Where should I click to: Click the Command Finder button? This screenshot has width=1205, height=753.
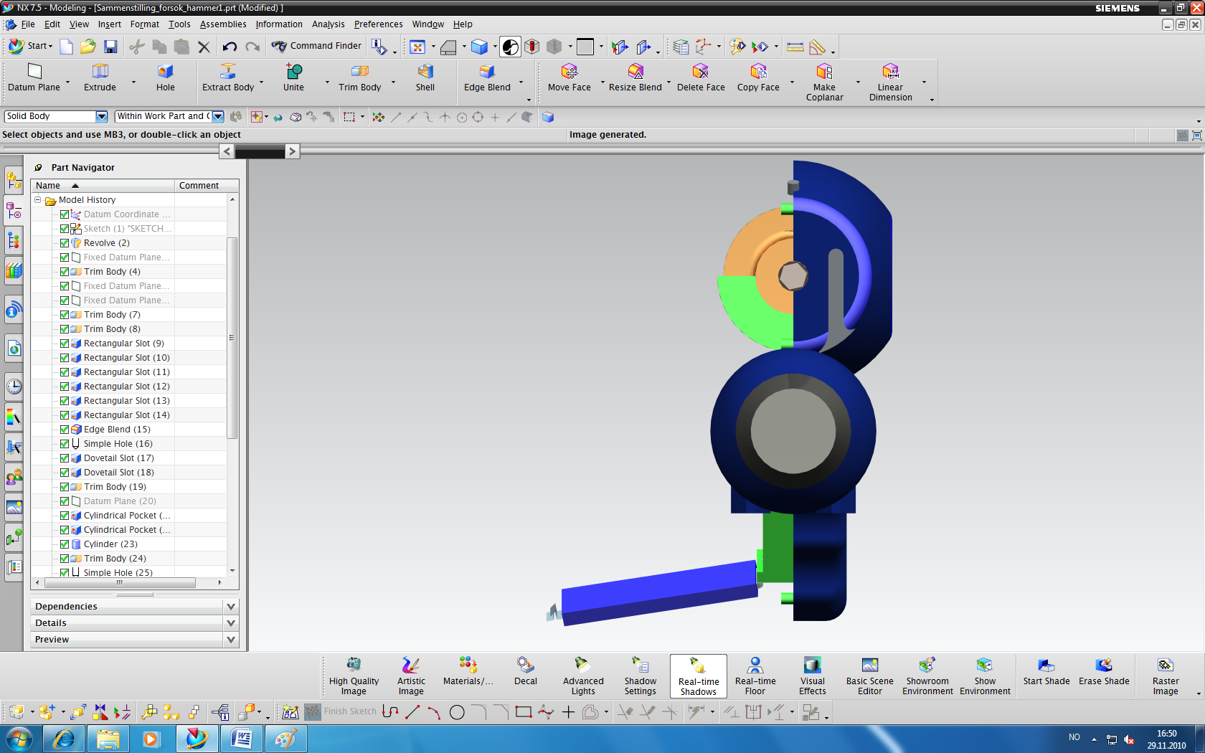click(316, 46)
